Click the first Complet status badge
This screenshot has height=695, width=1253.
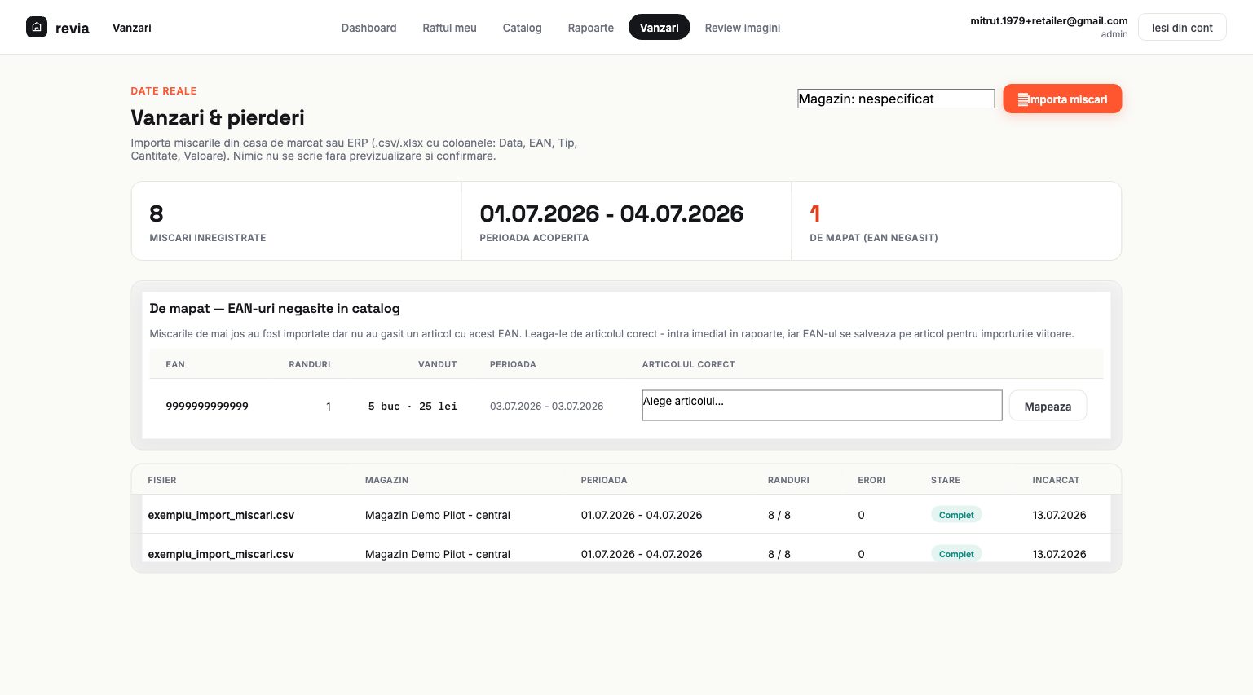956,515
